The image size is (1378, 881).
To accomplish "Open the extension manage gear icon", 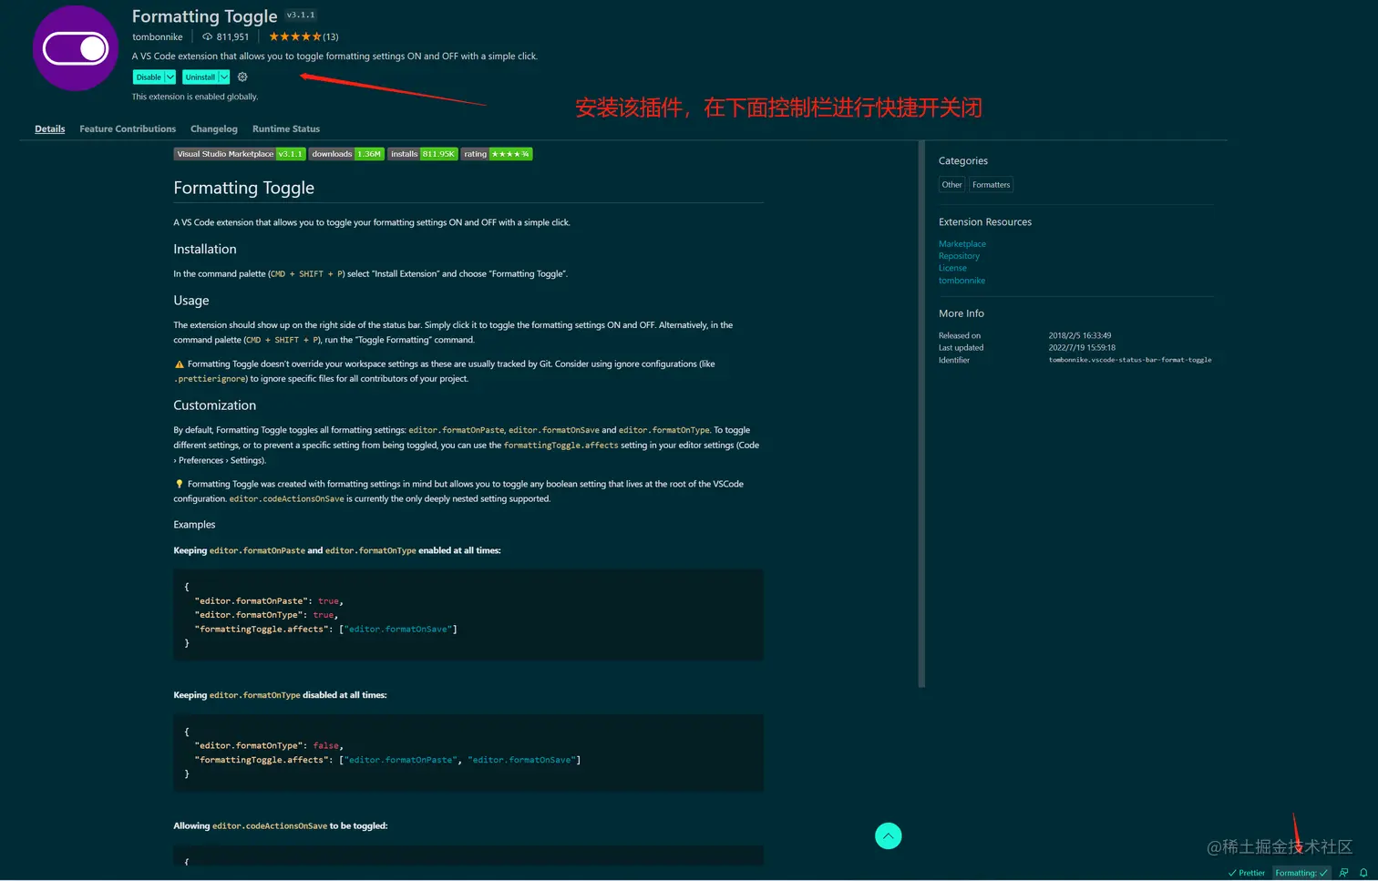I will 242,77.
